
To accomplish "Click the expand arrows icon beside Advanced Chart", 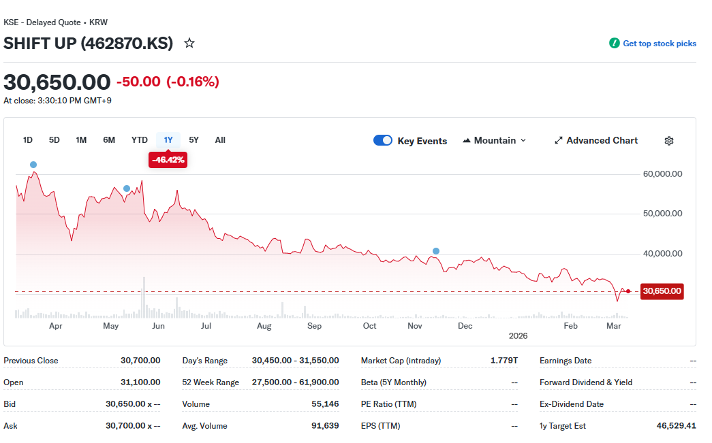I will (x=559, y=141).
